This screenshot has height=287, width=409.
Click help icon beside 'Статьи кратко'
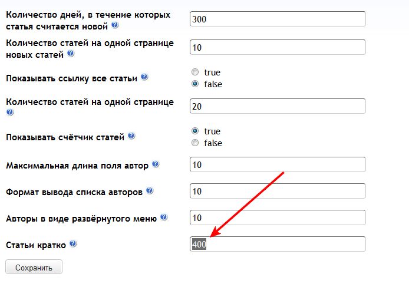click(x=73, y=244)
